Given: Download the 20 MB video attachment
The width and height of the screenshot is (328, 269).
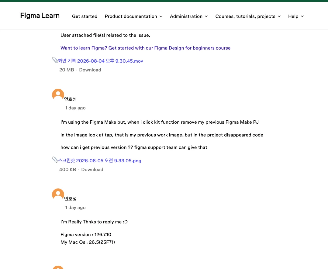Looking at the screenshot, I should click(90, 70).
